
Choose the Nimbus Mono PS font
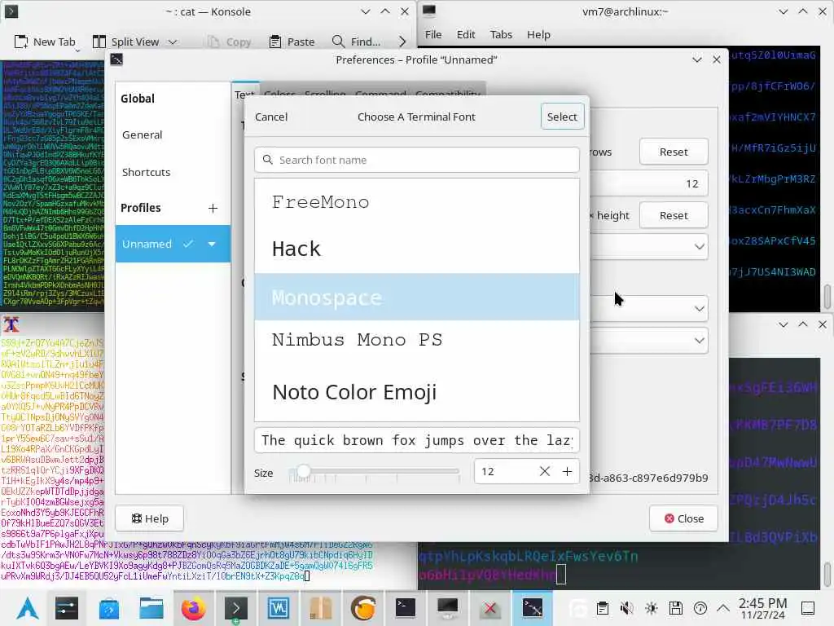(x=417, y=340)
